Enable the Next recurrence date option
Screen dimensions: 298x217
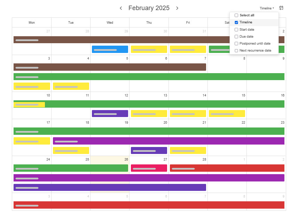point(236,50)
